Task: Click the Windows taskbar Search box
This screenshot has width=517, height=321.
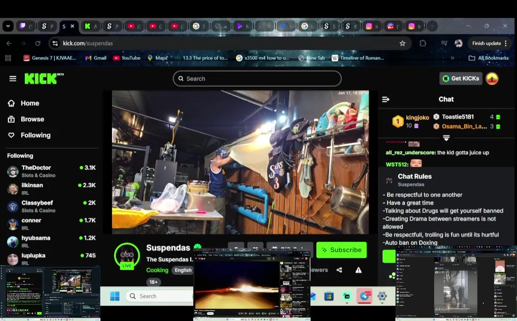Action: 159,296
